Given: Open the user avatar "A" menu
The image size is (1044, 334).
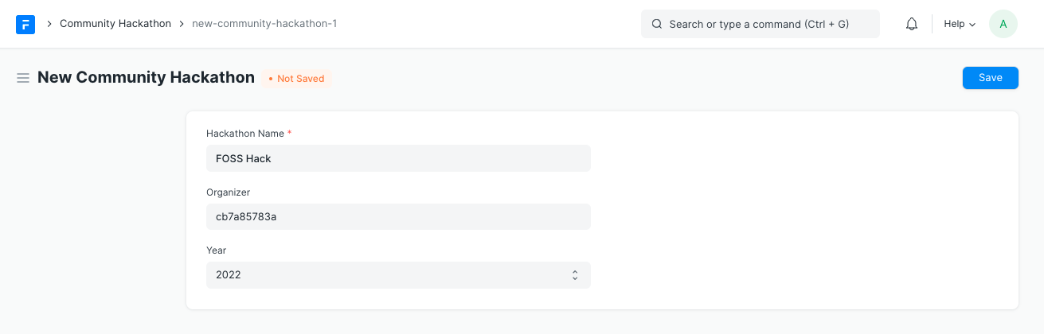Looking at the screenshot, I should (1003, 24).
